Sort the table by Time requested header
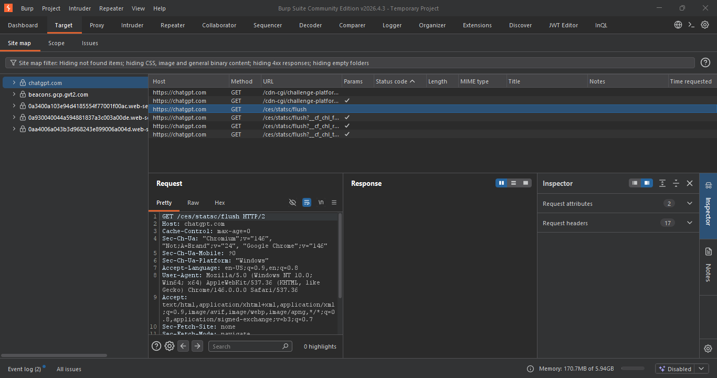This screenshot has height=378, width=717. (692, 81)
